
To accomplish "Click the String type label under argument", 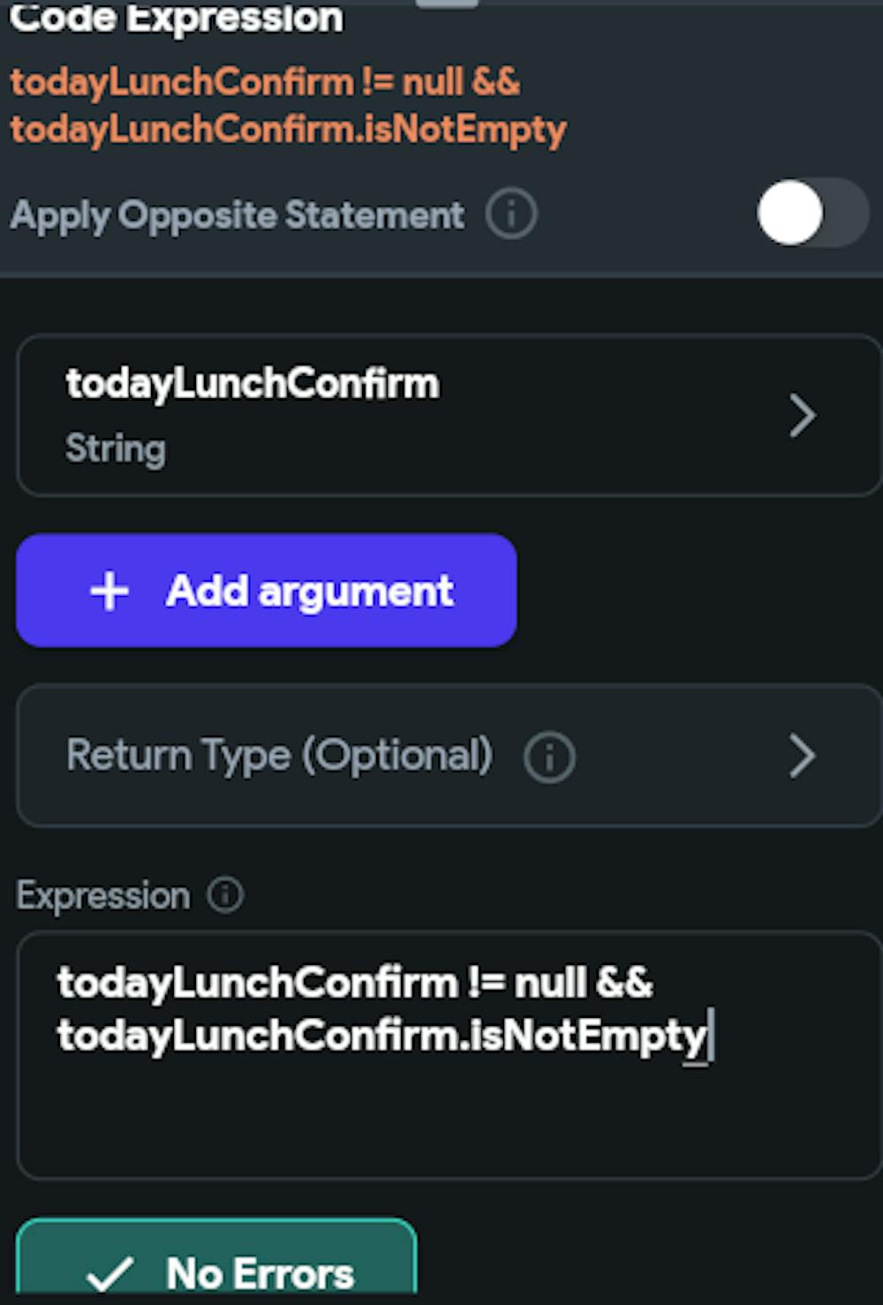I will coord(116,449).
